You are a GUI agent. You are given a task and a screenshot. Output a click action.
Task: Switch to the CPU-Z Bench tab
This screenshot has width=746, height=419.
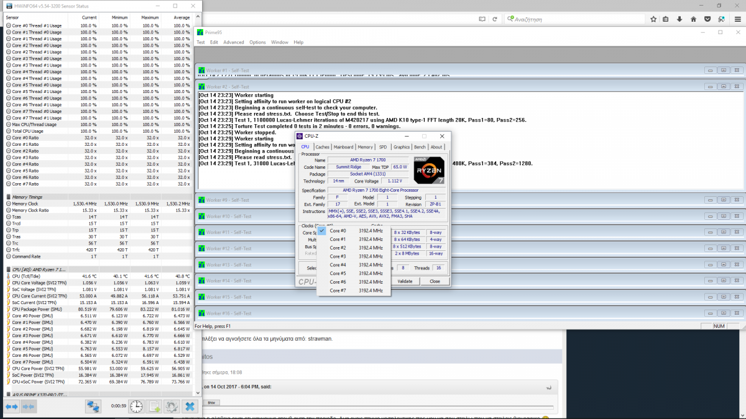[x=420, y=147]
